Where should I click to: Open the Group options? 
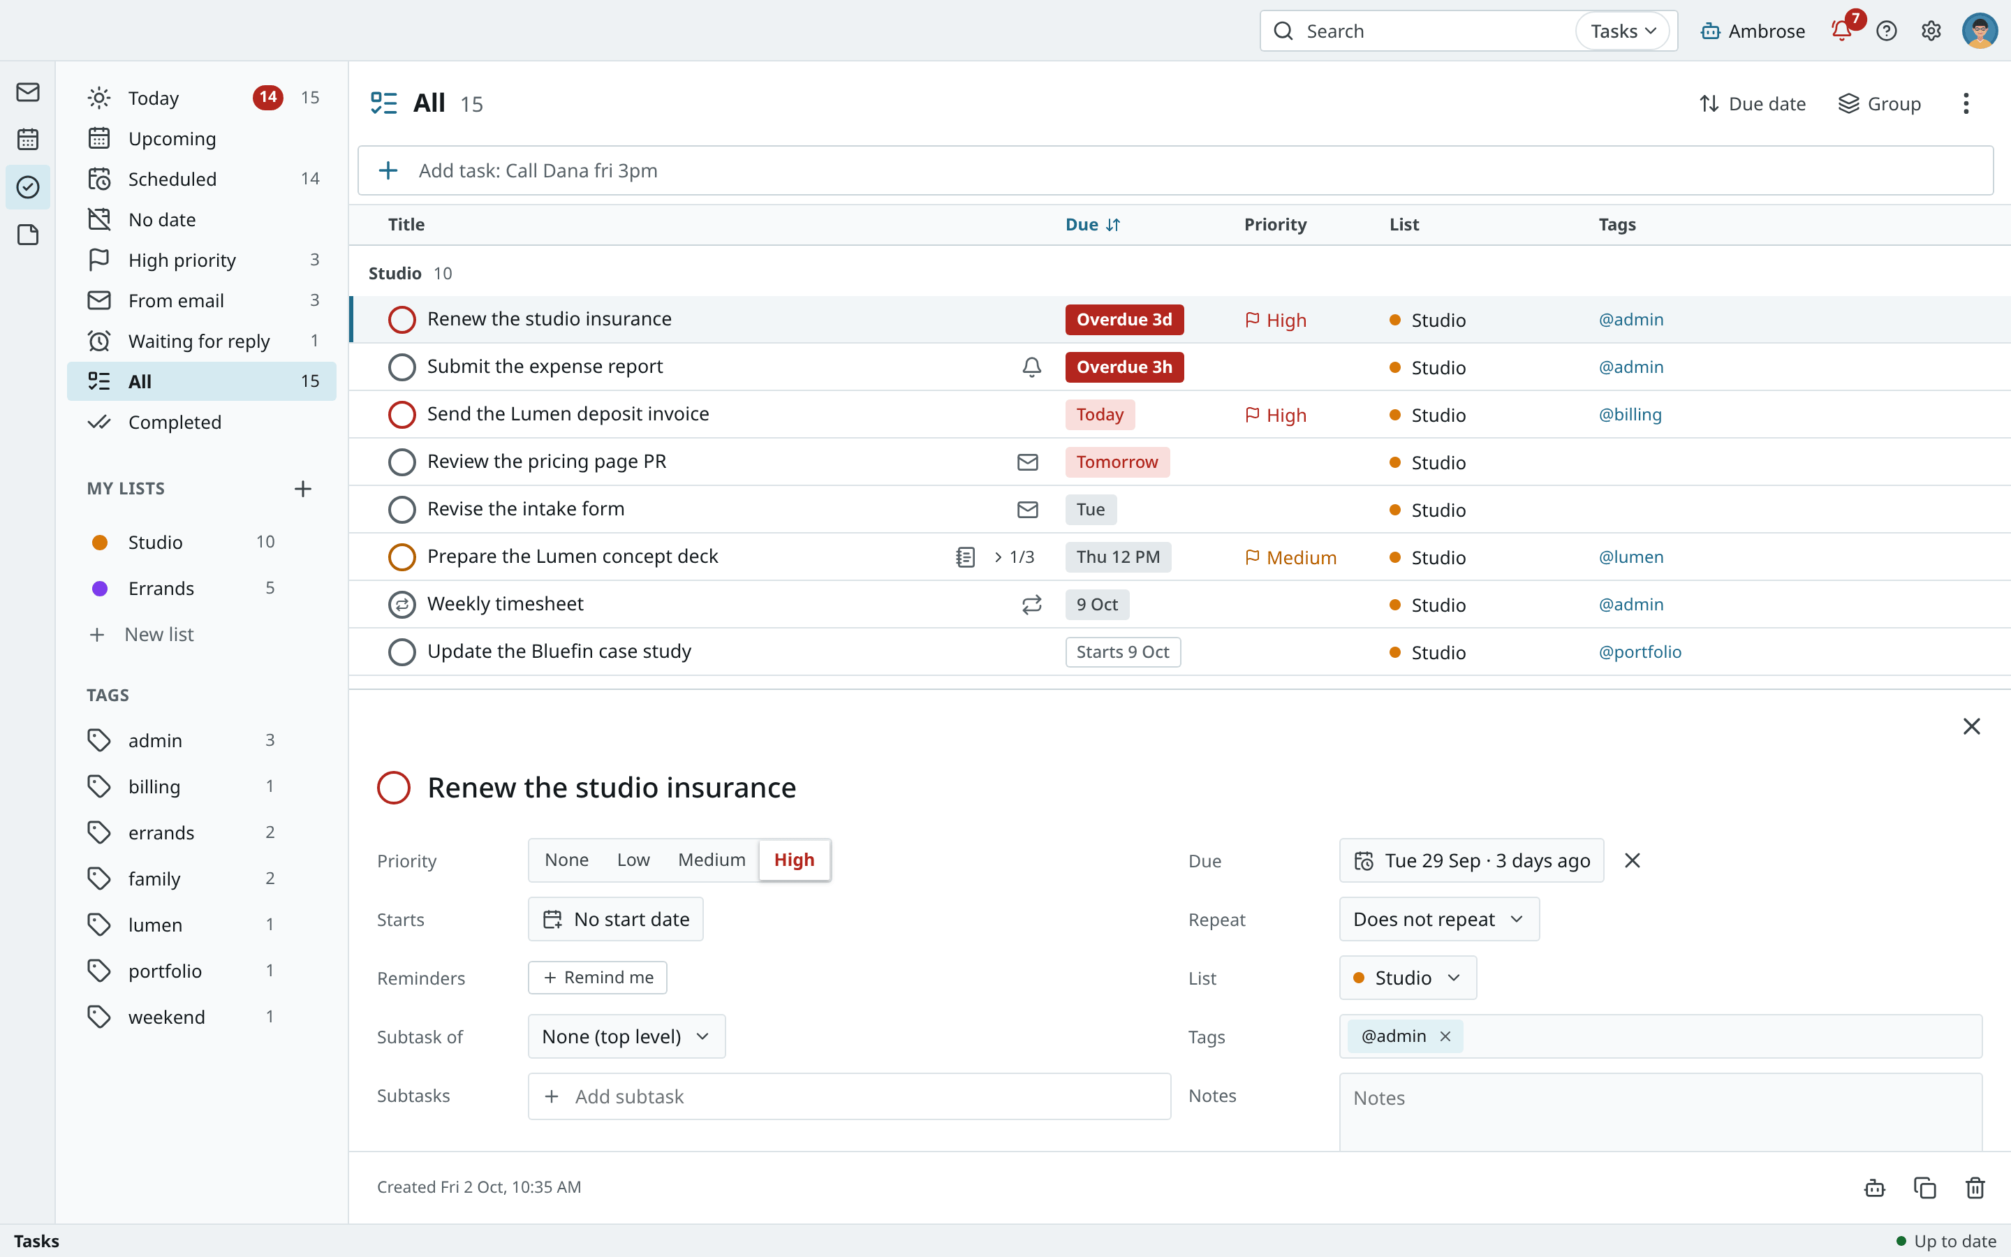[x=1878, y=103]
